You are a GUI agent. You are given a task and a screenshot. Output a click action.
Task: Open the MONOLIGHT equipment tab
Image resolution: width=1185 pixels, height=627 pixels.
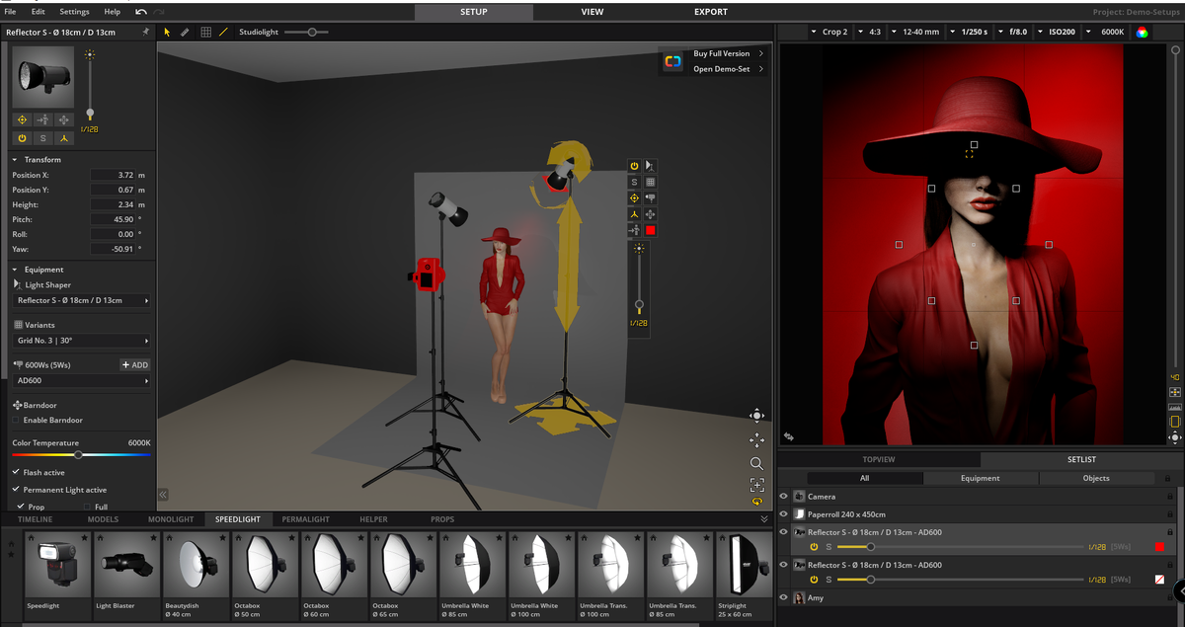tap(171, 518)
